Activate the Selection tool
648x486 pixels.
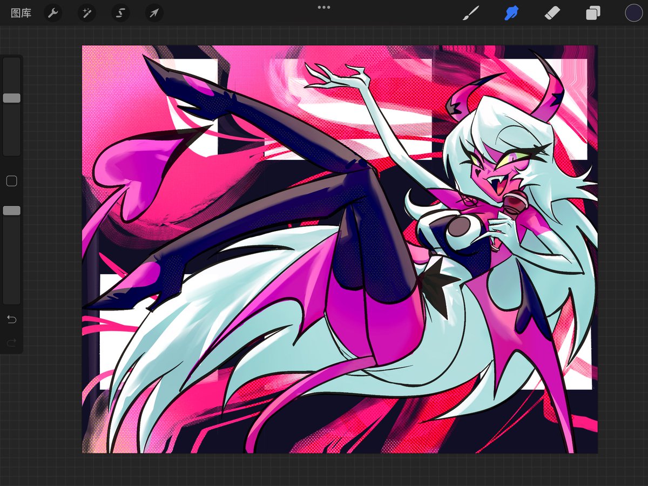tap(120, 13)
